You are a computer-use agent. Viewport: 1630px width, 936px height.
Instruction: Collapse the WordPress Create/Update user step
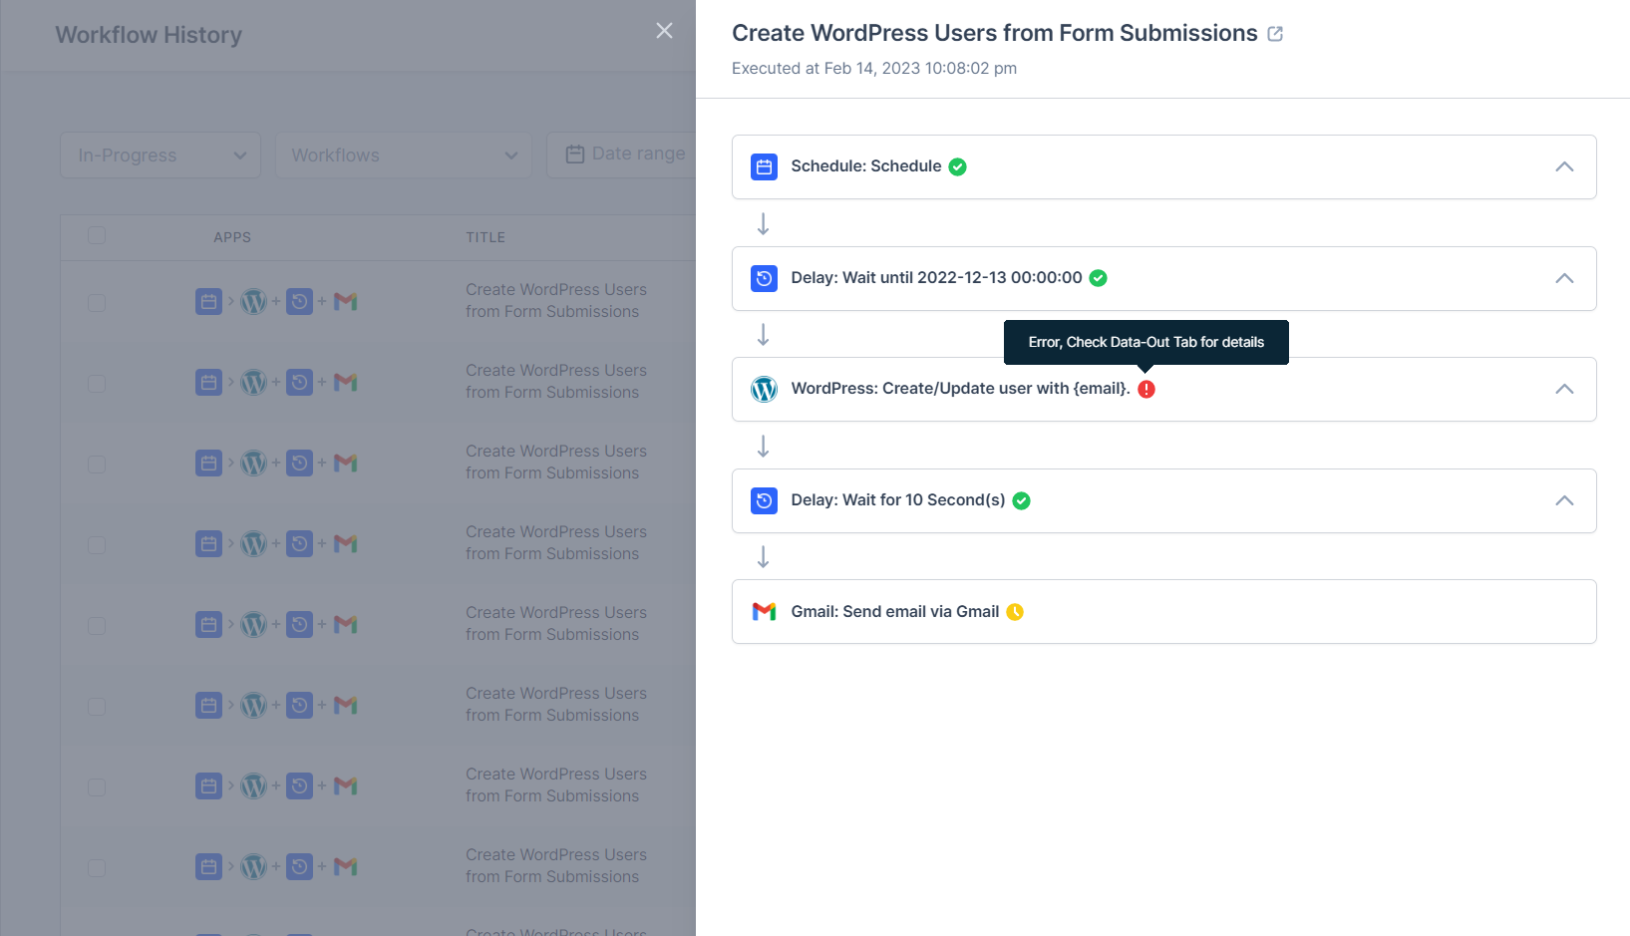1564,389
